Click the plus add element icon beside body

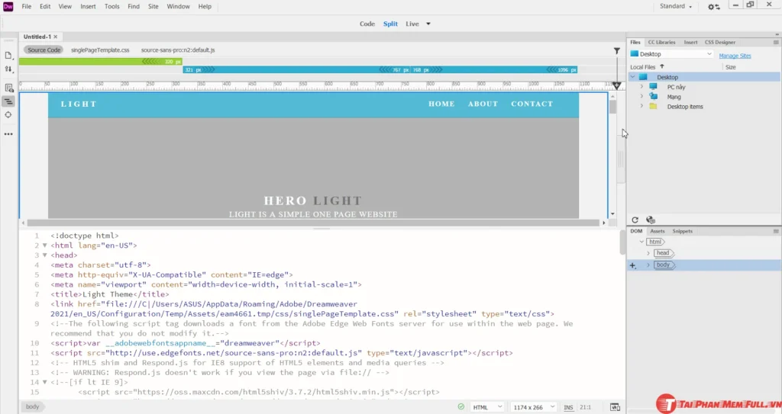(x=632, y=265)
